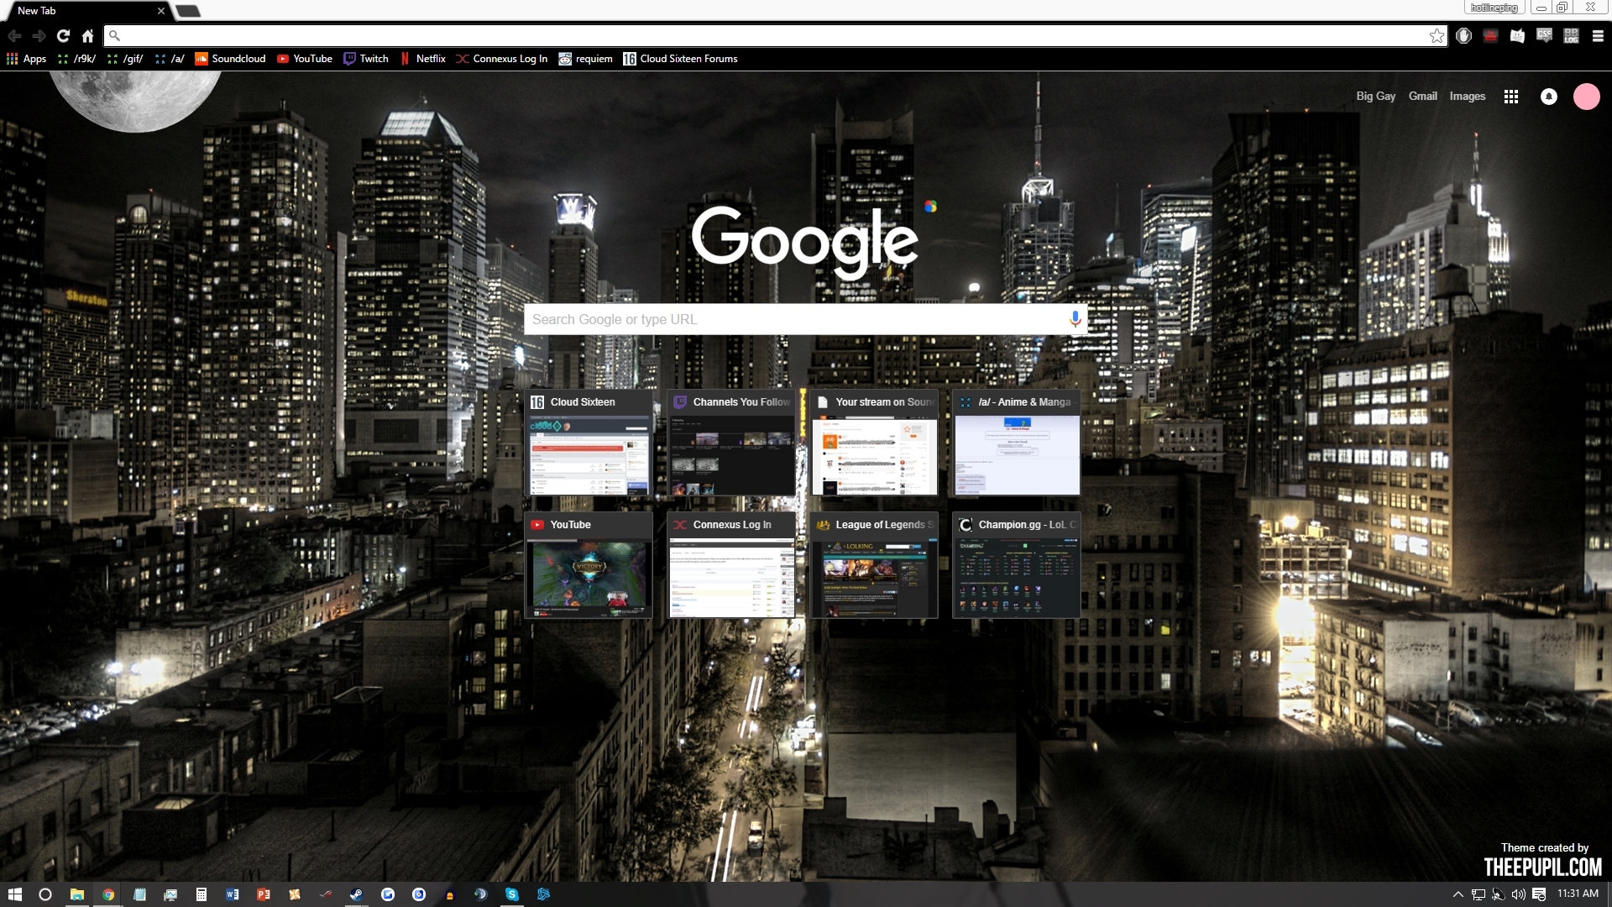Viewport: 1612px width, 907px height.
Task: Open the Twitch bookmark
Action: tap(366, 59)
